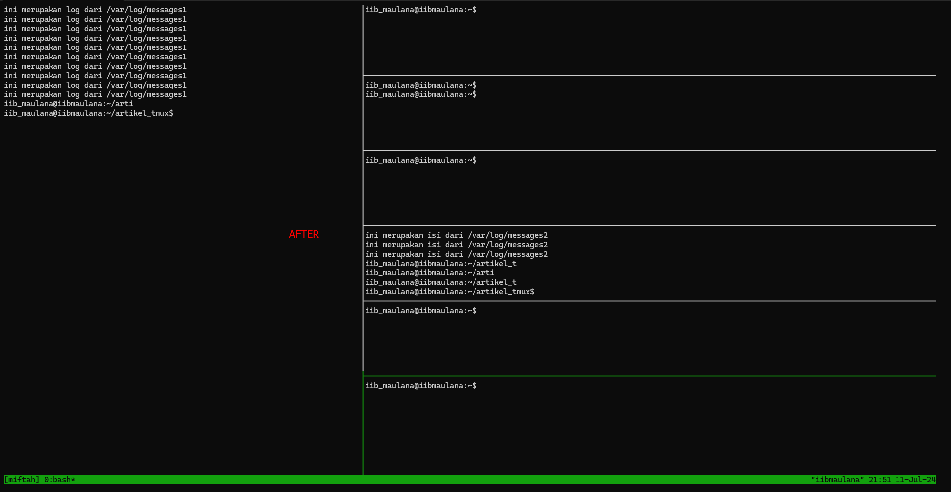
Task: Click the last messages2 output line
Action: (456, 254)
